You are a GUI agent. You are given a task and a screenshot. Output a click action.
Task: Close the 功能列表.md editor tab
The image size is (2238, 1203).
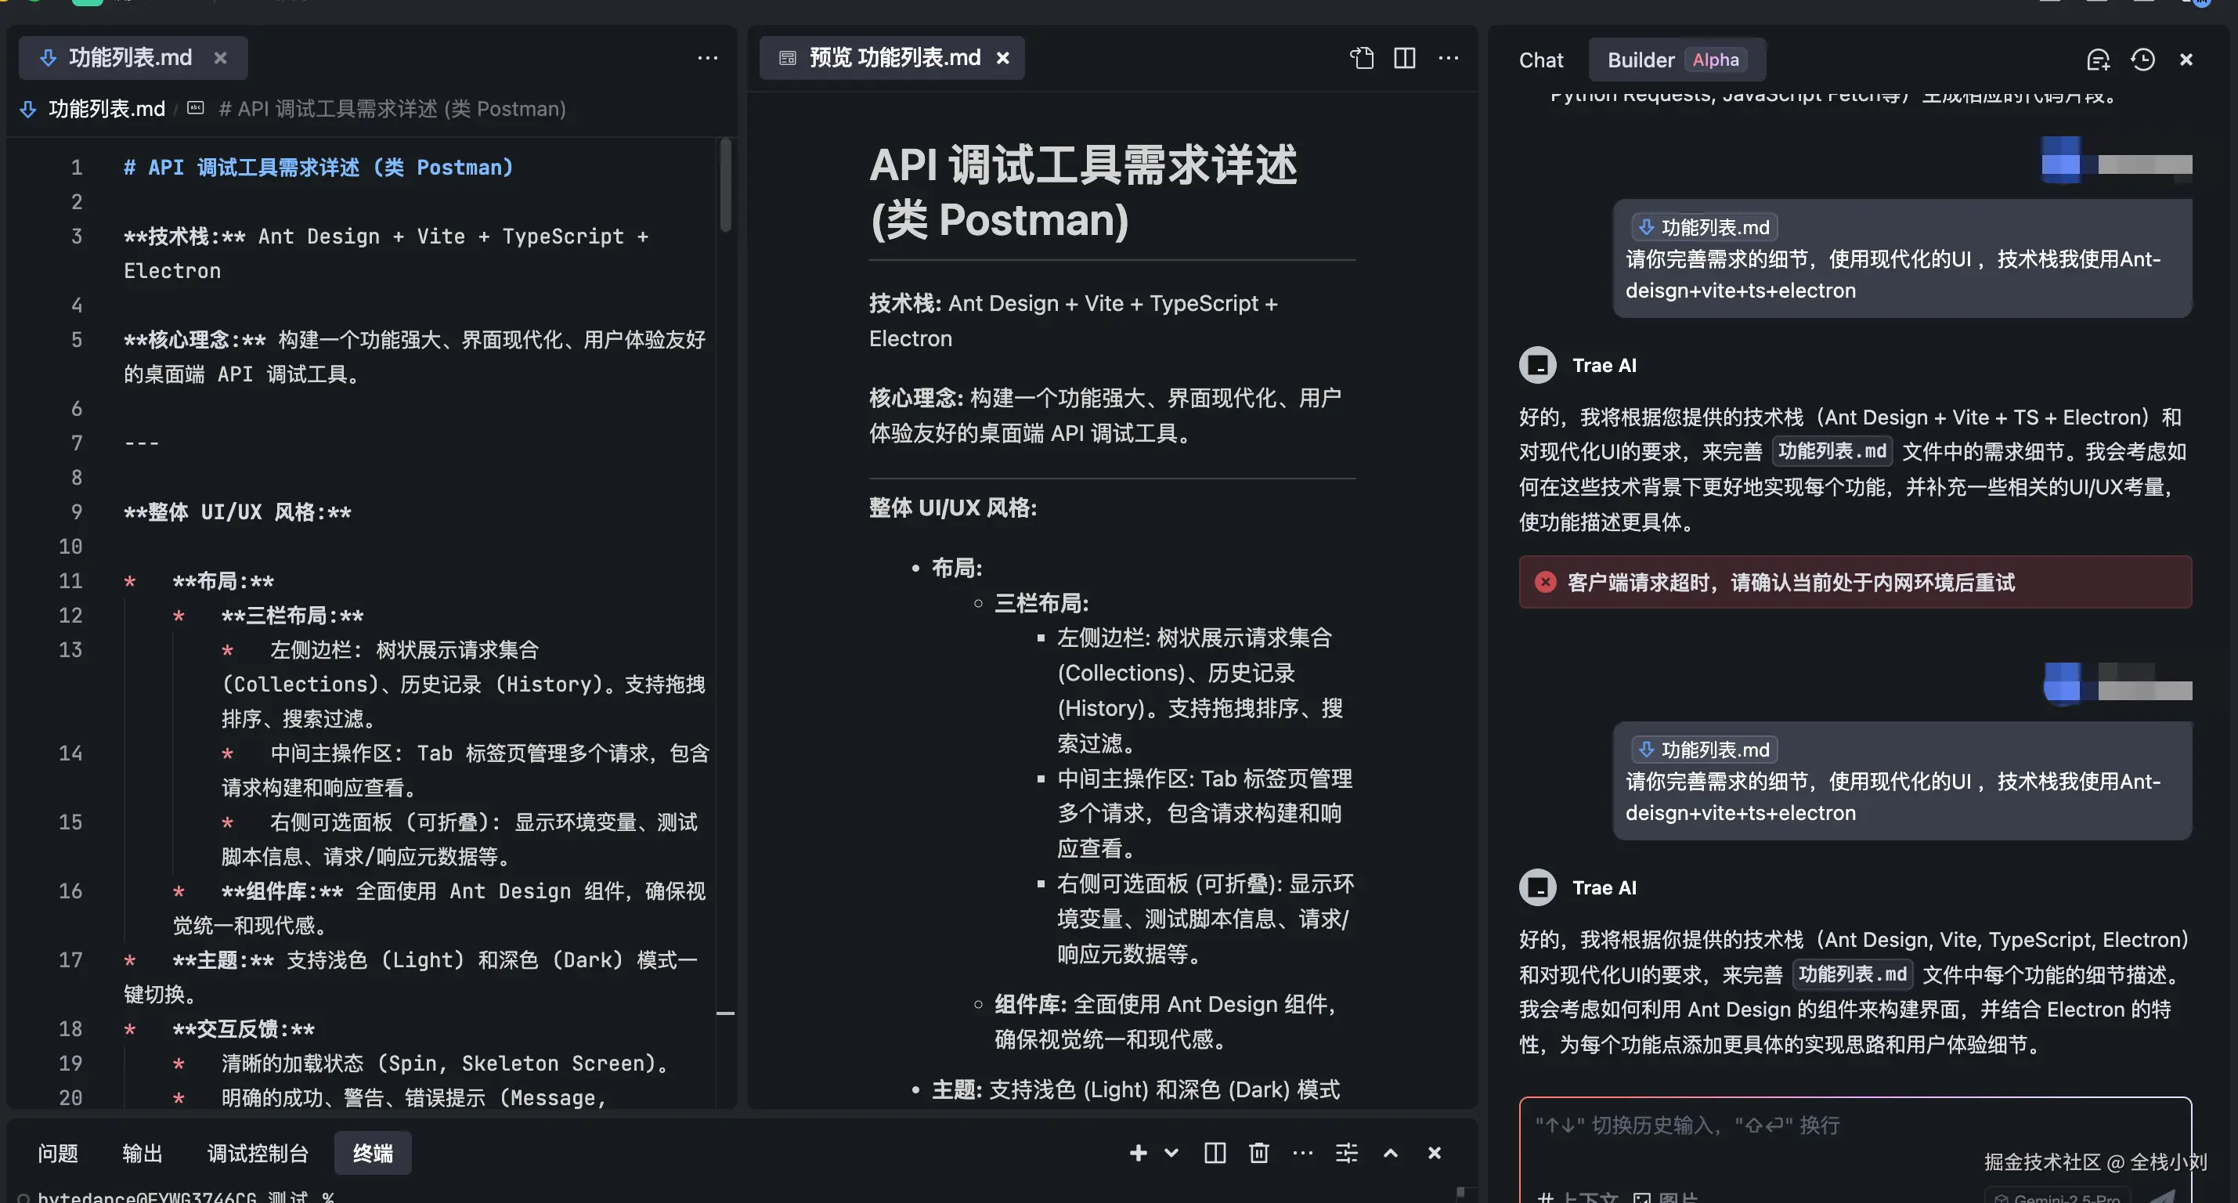[221, 58]
